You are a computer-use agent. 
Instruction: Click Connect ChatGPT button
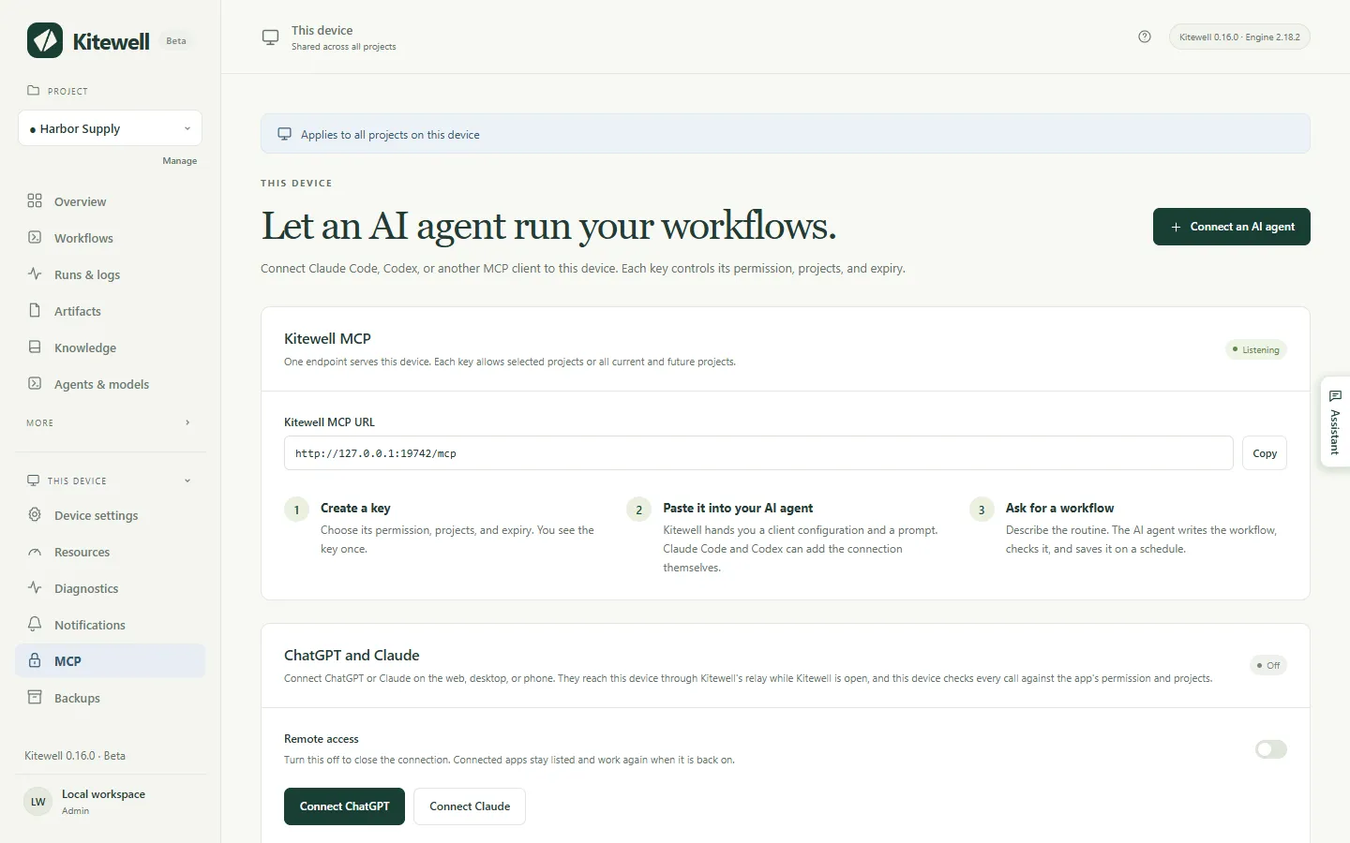344,806
